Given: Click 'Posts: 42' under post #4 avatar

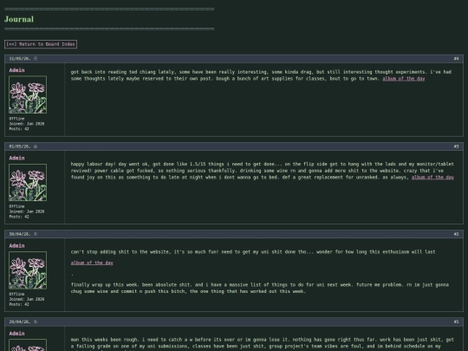Looking at the screenshot, I should point(19,129).
